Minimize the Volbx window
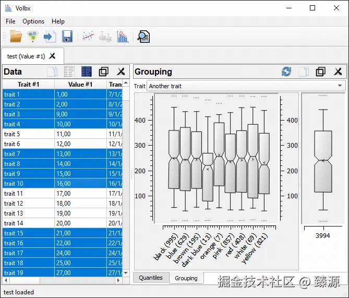The height and width of the screenshot is (298, 349). point(289,8)
